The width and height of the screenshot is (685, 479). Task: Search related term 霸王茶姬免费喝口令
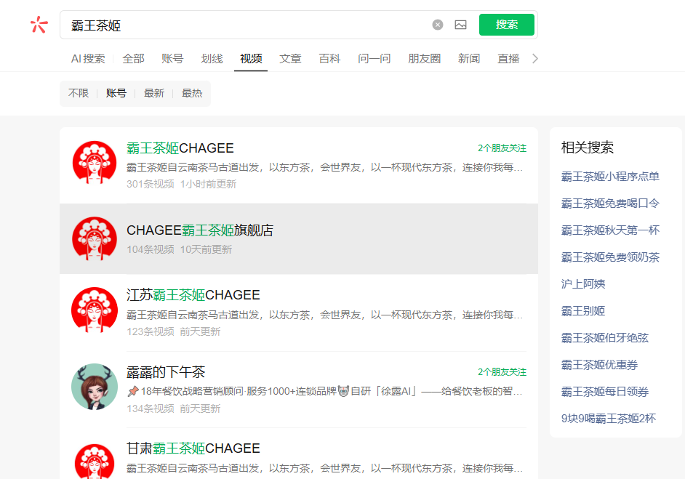click(610, 204)
